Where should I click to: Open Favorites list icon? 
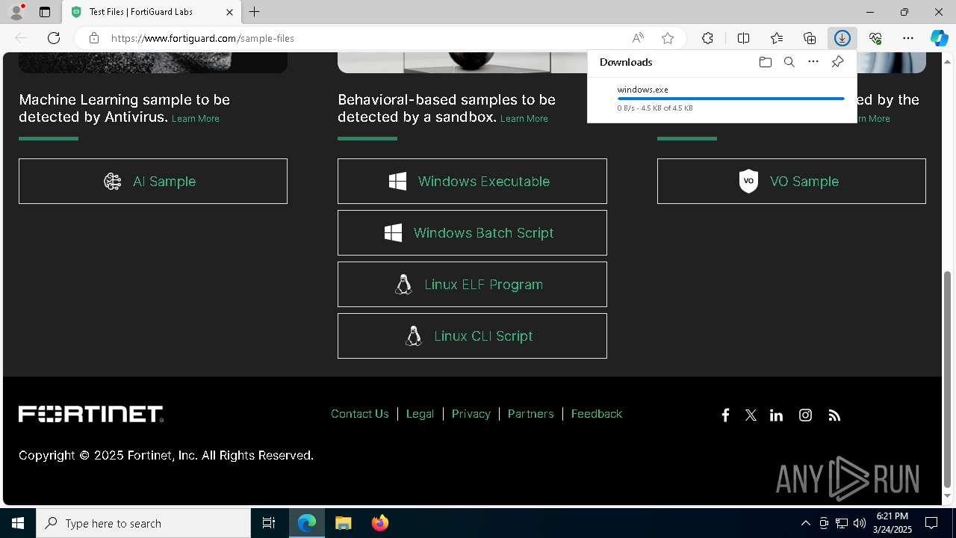[777, 38]
